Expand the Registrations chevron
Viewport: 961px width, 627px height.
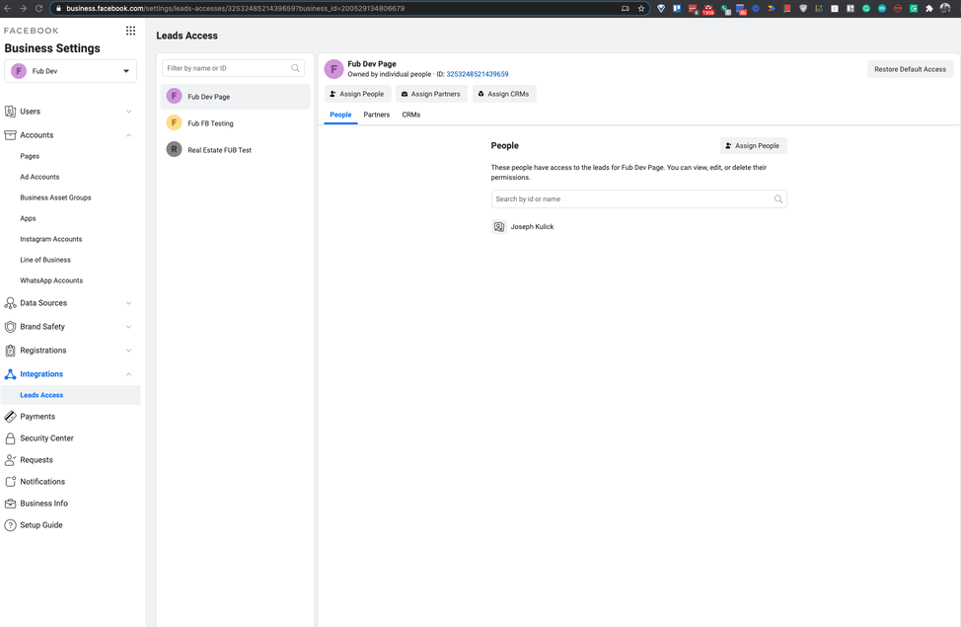pos(128,351)
